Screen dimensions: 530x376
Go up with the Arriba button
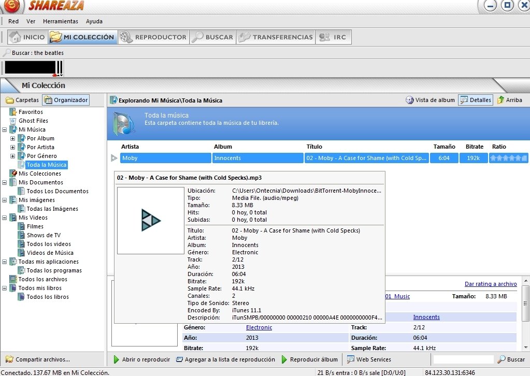[510, 100]
